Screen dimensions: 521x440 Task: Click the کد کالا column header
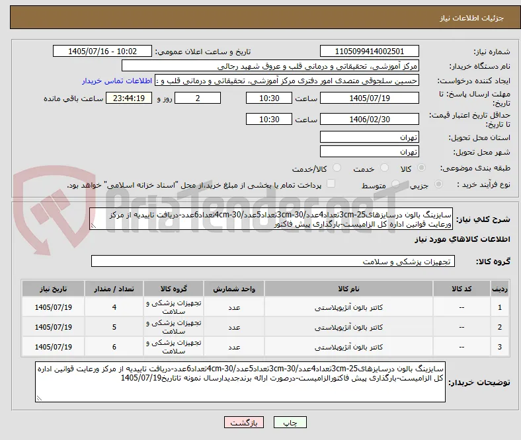461,289
